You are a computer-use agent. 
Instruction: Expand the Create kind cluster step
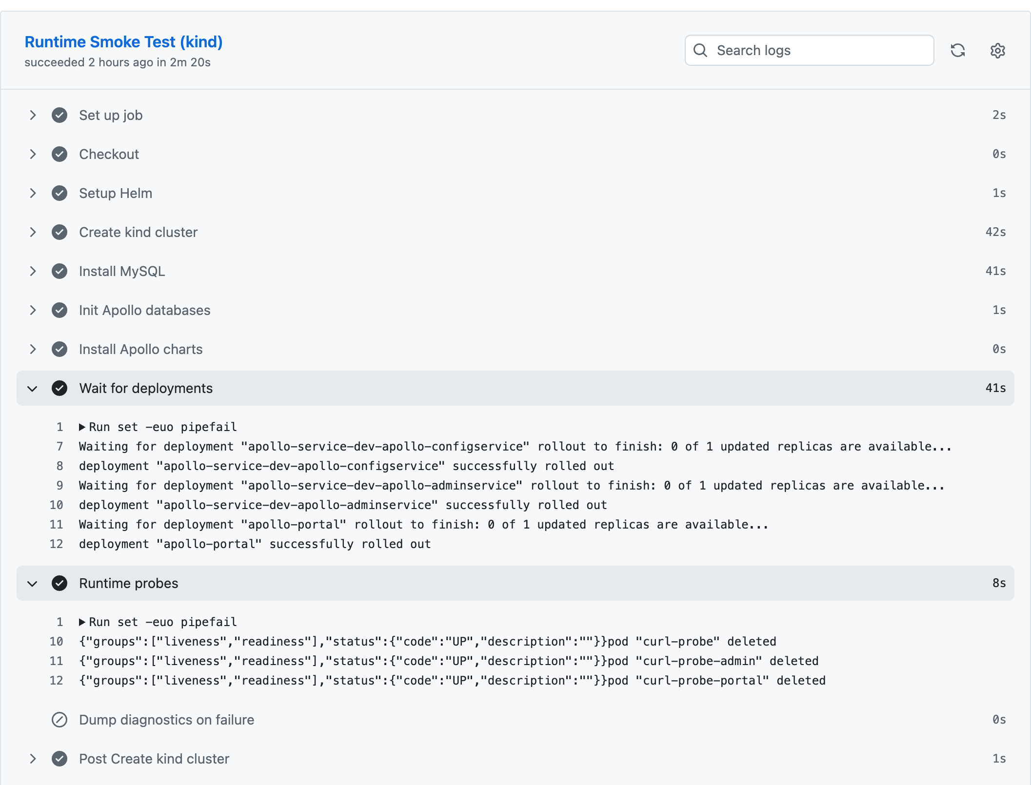[x=33, y=232]
